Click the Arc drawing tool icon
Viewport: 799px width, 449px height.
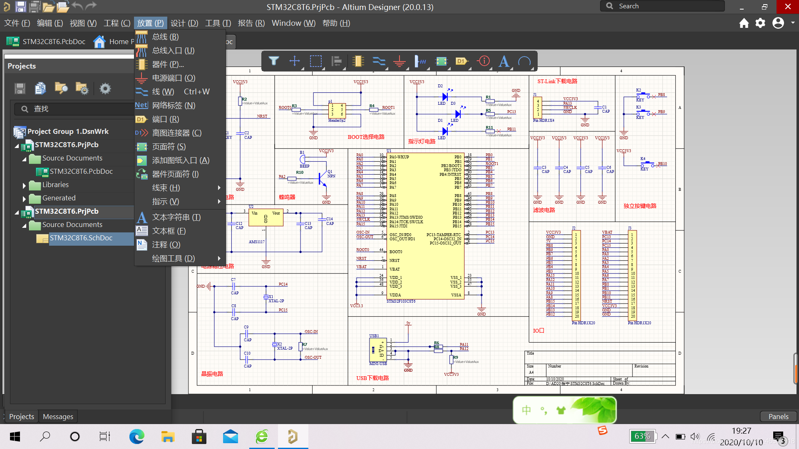[524, 61]
